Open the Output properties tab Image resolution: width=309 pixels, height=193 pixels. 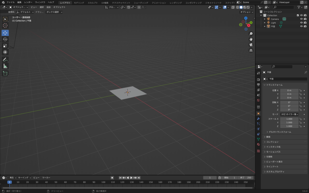point(258,85)
